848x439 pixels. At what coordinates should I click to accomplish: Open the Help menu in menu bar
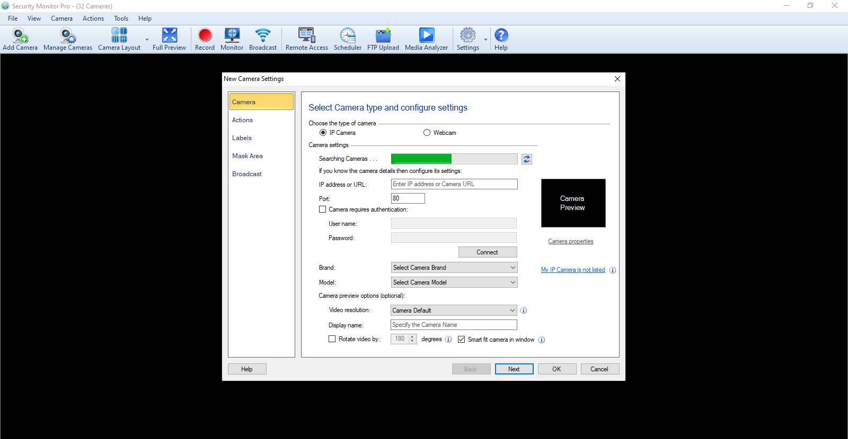click(x=145, y=19)
